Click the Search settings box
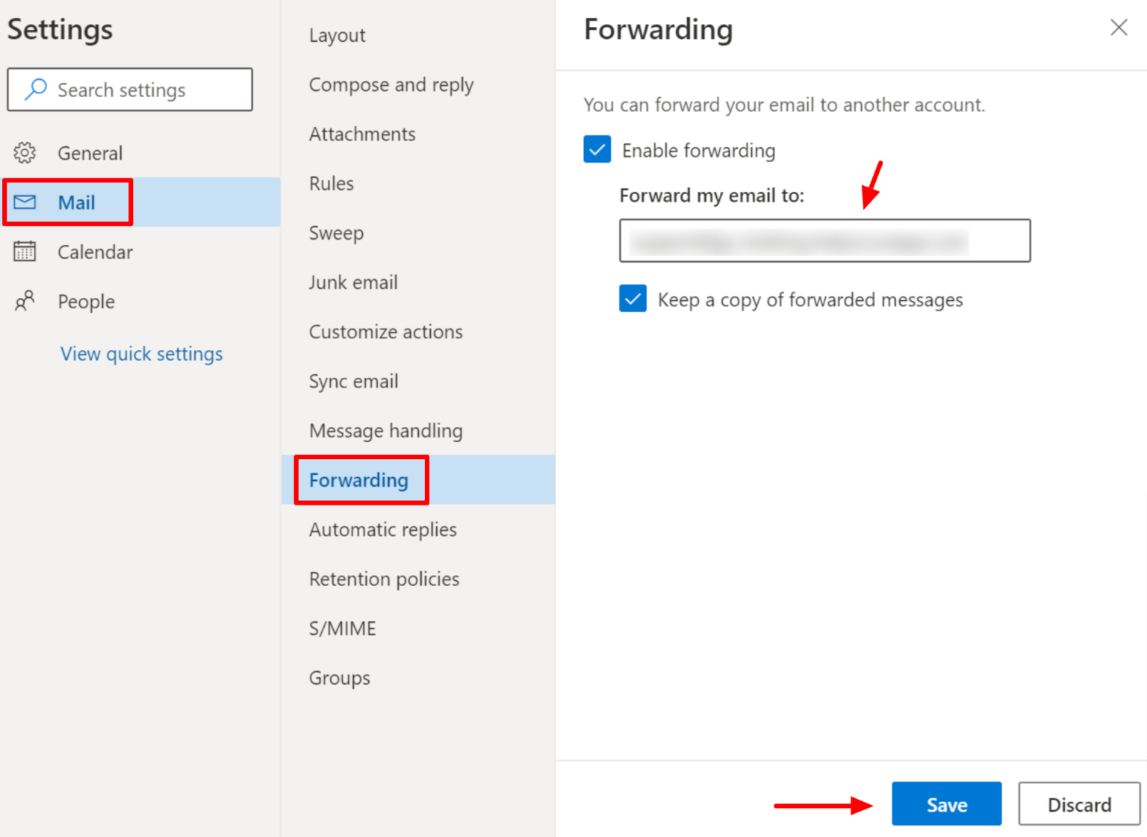The image size is (1147, 837). coord(130,89)
